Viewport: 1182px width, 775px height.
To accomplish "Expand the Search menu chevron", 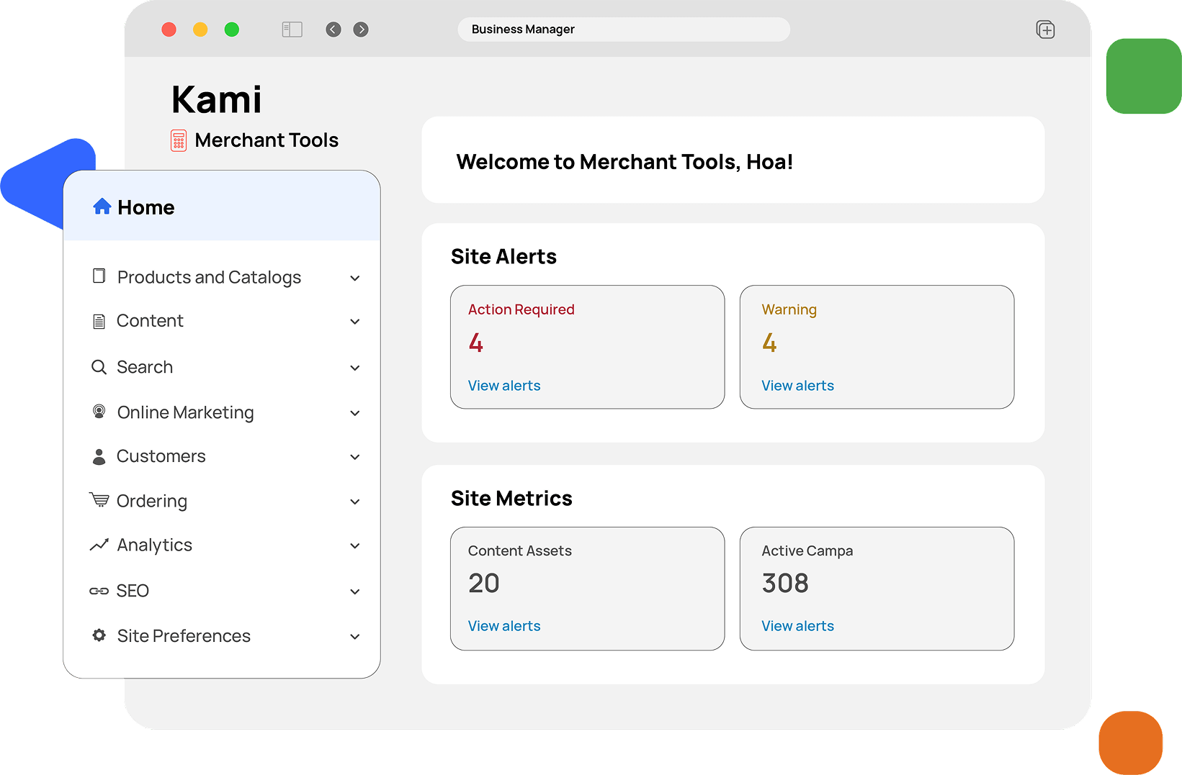I will [355, 368].
